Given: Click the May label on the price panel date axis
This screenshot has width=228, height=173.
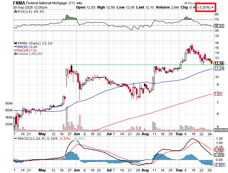Looking at the screenshot, I should 42,134.
